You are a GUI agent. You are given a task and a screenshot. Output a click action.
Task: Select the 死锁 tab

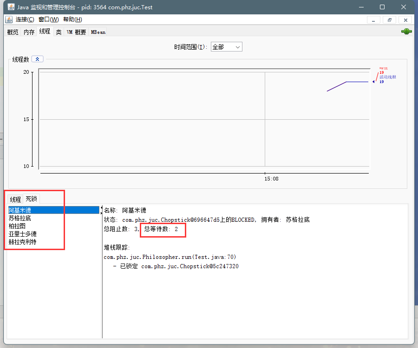32,199
